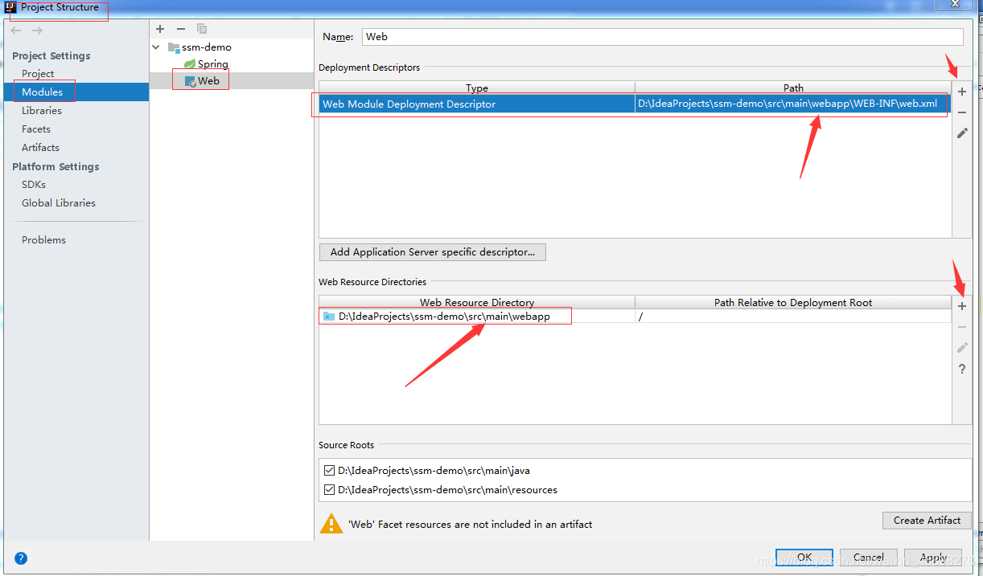Click the add module plus icon
This screenshot has height=576, width=983.
click(159, 29)
